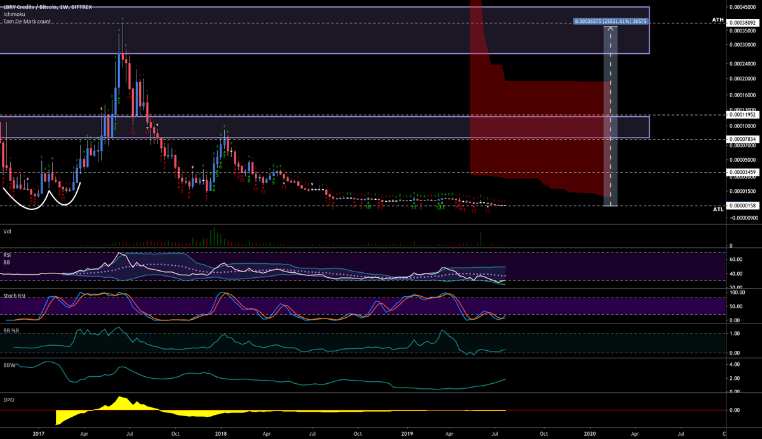Select the Ichimoku indicator label
Image resolution: width=762 pixels, height=439 pixels.
[x=13, y=14]
